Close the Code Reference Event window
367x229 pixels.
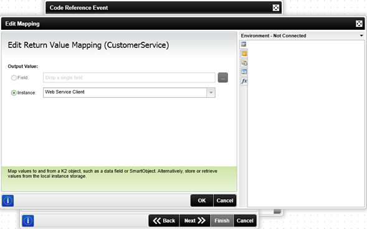click(276, 7)
